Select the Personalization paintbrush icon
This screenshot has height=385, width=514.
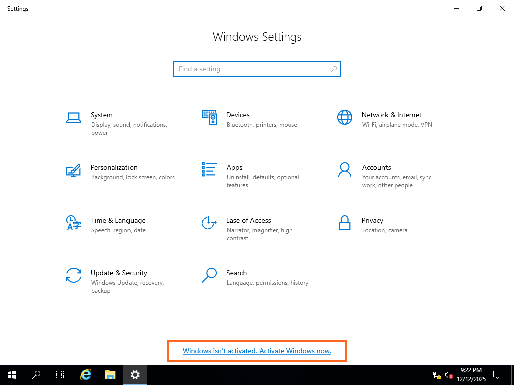tap(74, 170)
